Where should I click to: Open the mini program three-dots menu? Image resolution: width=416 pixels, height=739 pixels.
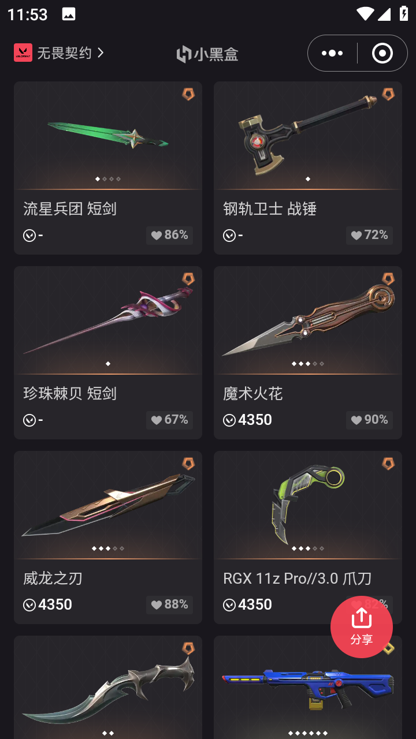[x=332, y=53]
